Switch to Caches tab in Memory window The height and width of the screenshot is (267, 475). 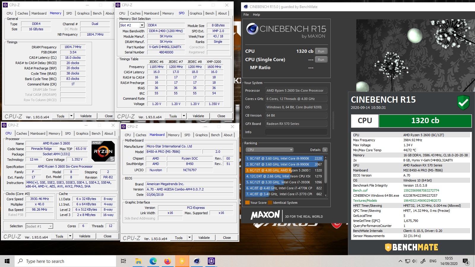click(23, 13)
